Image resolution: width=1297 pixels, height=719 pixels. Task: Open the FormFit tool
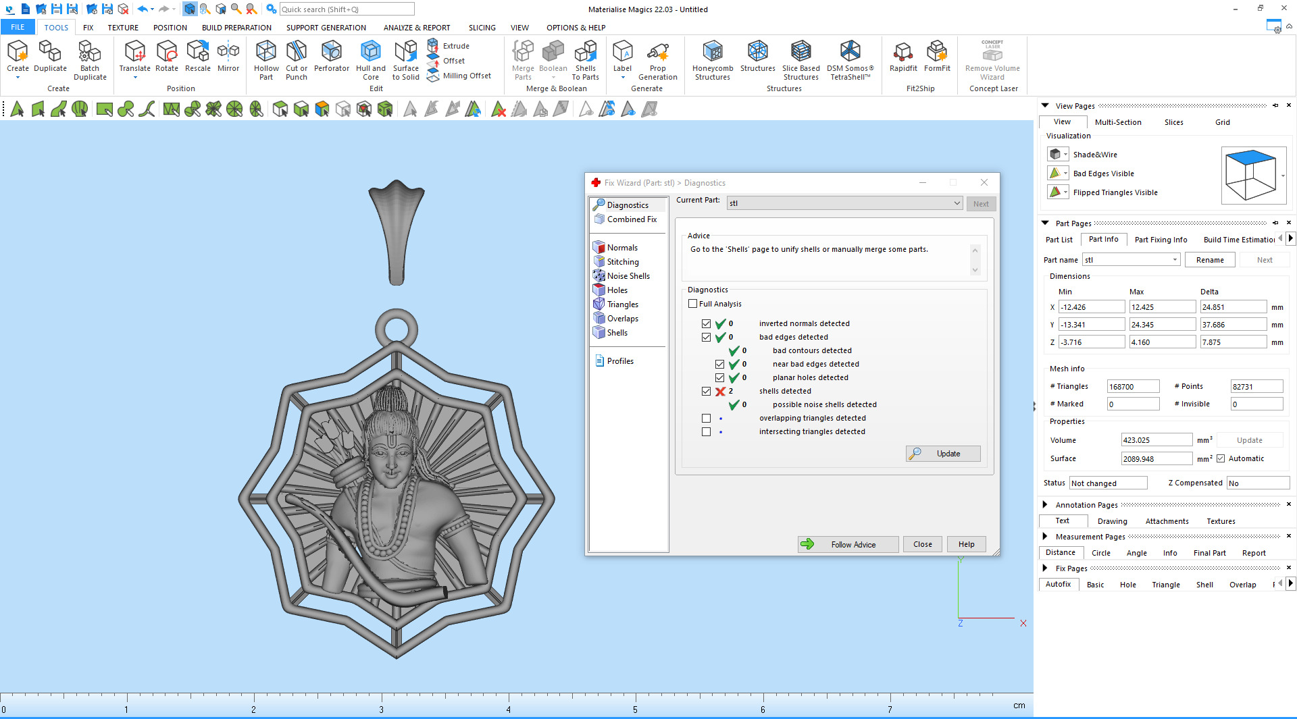click(x=937, y=56)
